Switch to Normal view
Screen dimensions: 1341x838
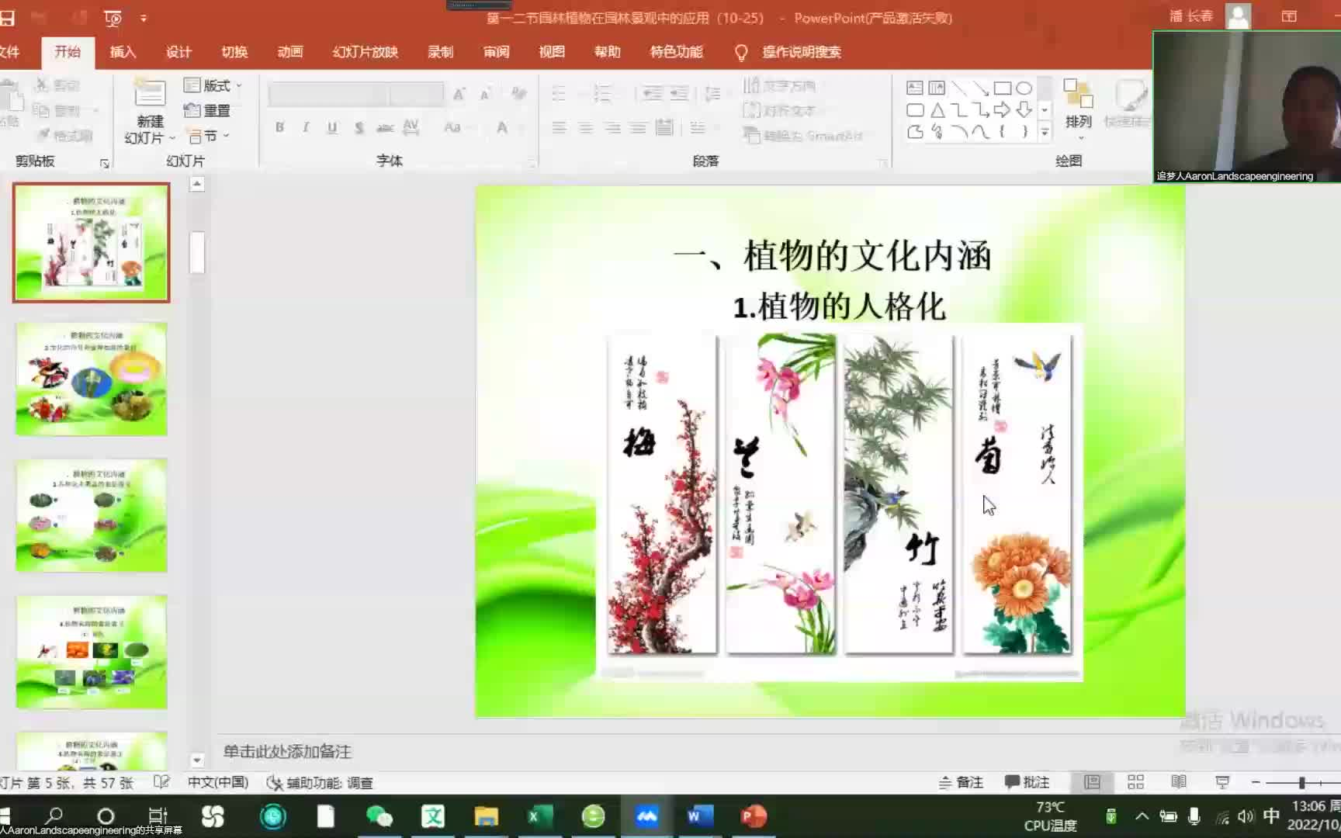click(1092, 782)
